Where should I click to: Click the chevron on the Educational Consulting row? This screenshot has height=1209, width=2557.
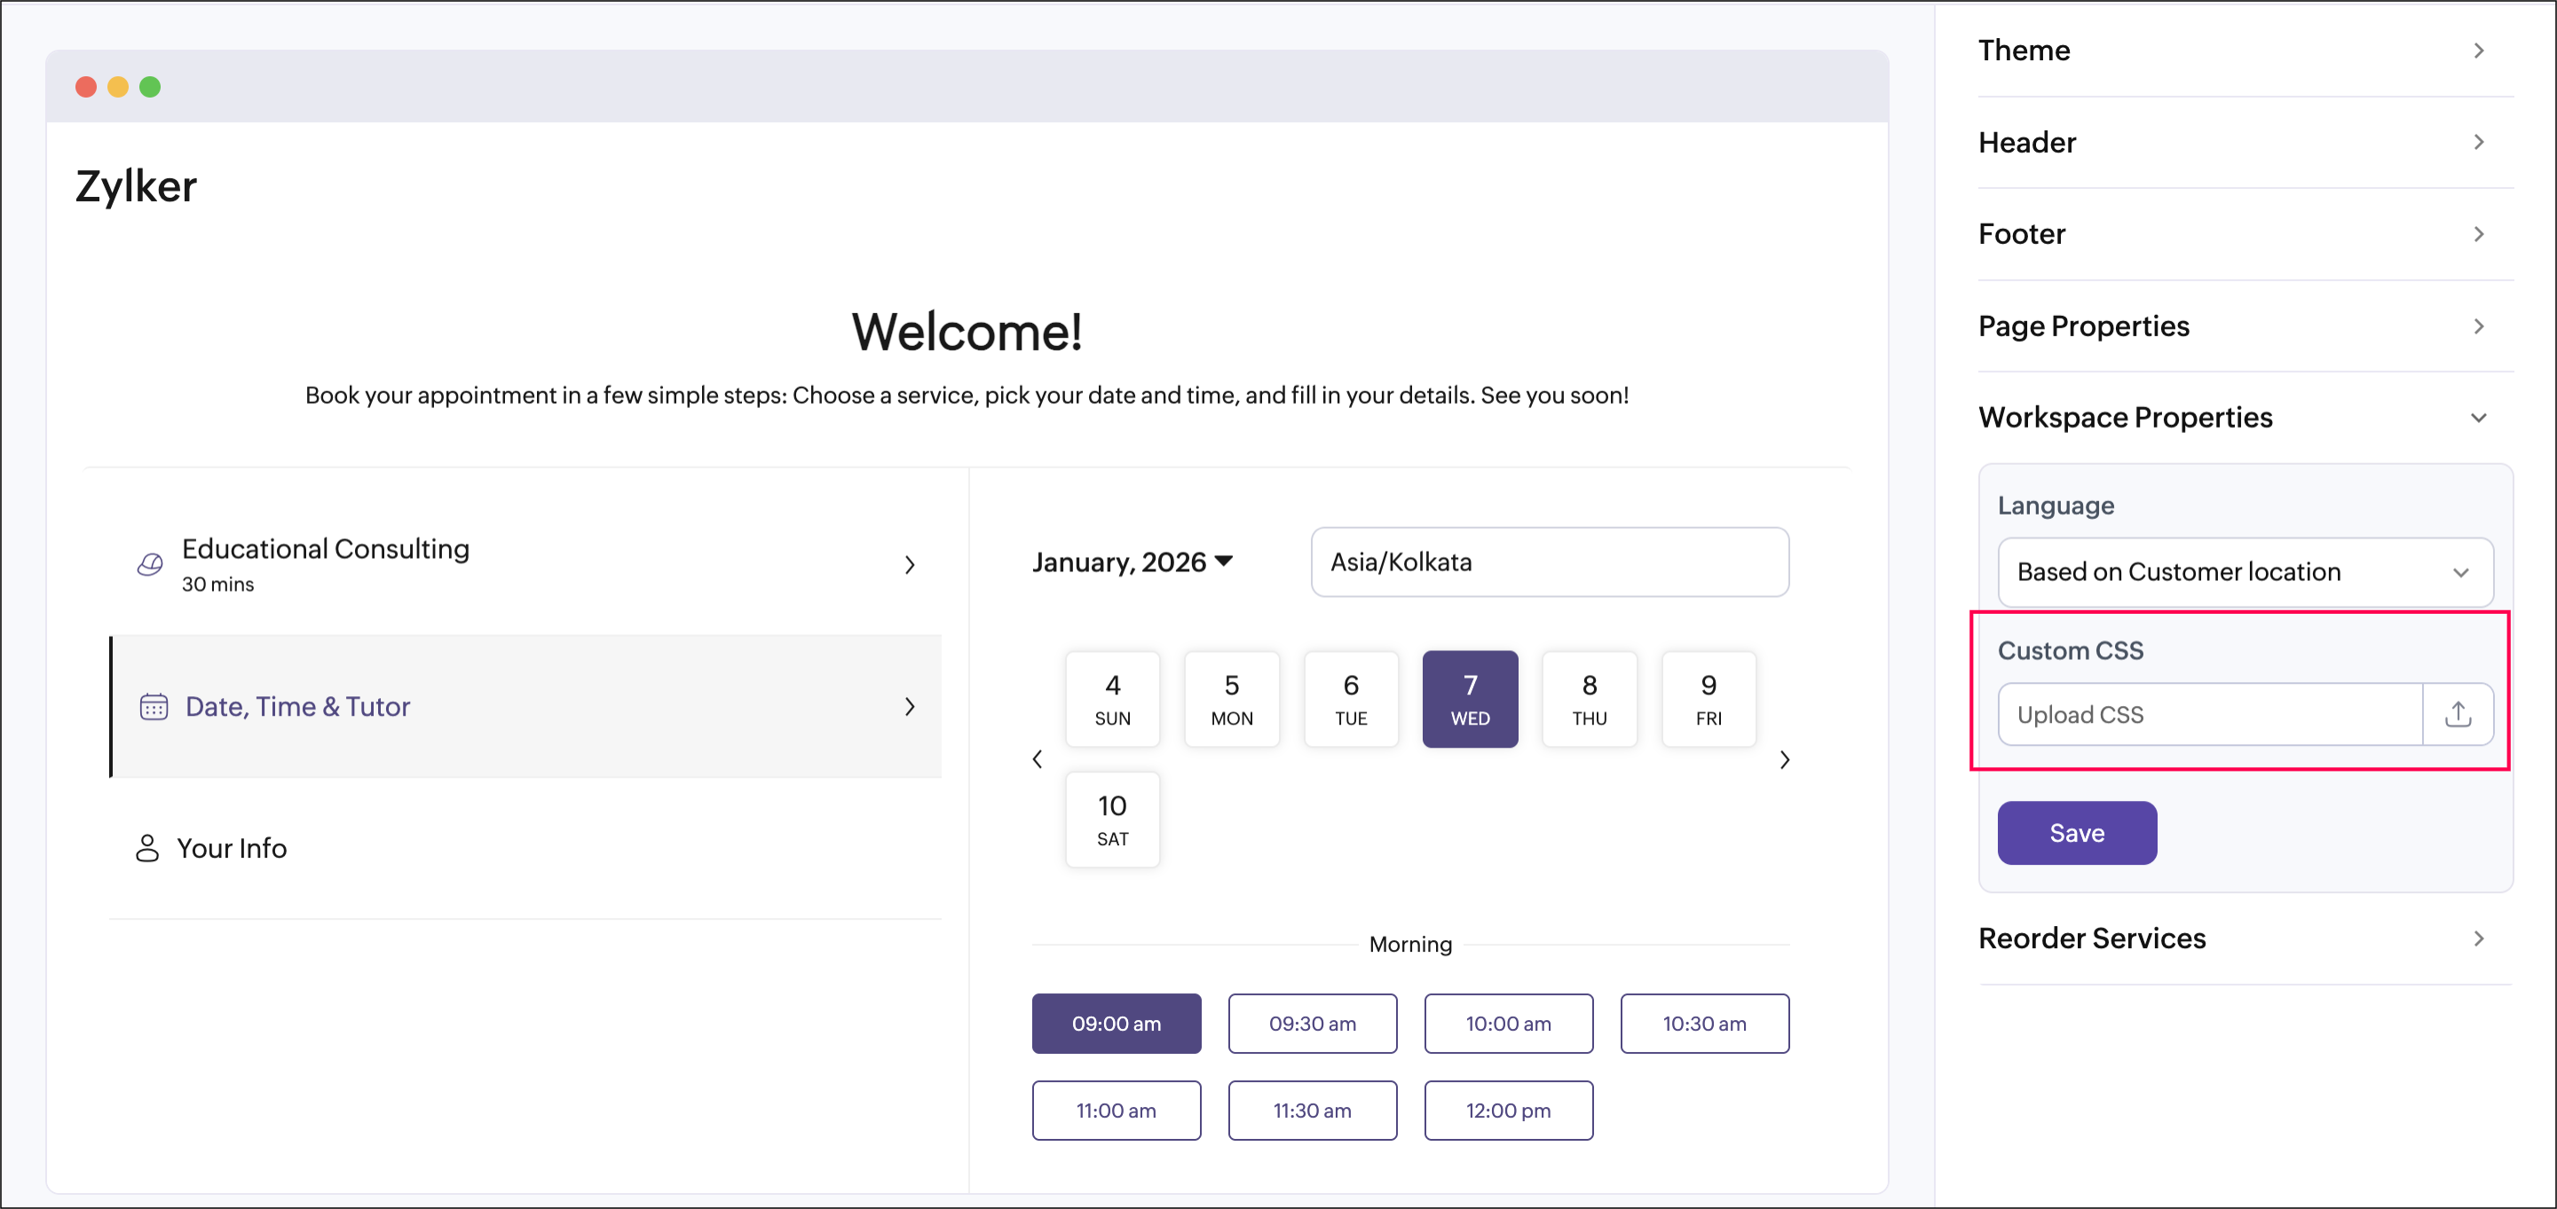point(909,565)
